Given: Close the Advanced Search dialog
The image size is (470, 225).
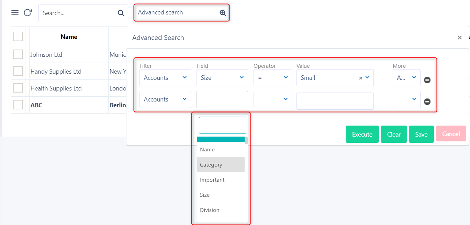Looking at the screenshot, I should (459, 37).
